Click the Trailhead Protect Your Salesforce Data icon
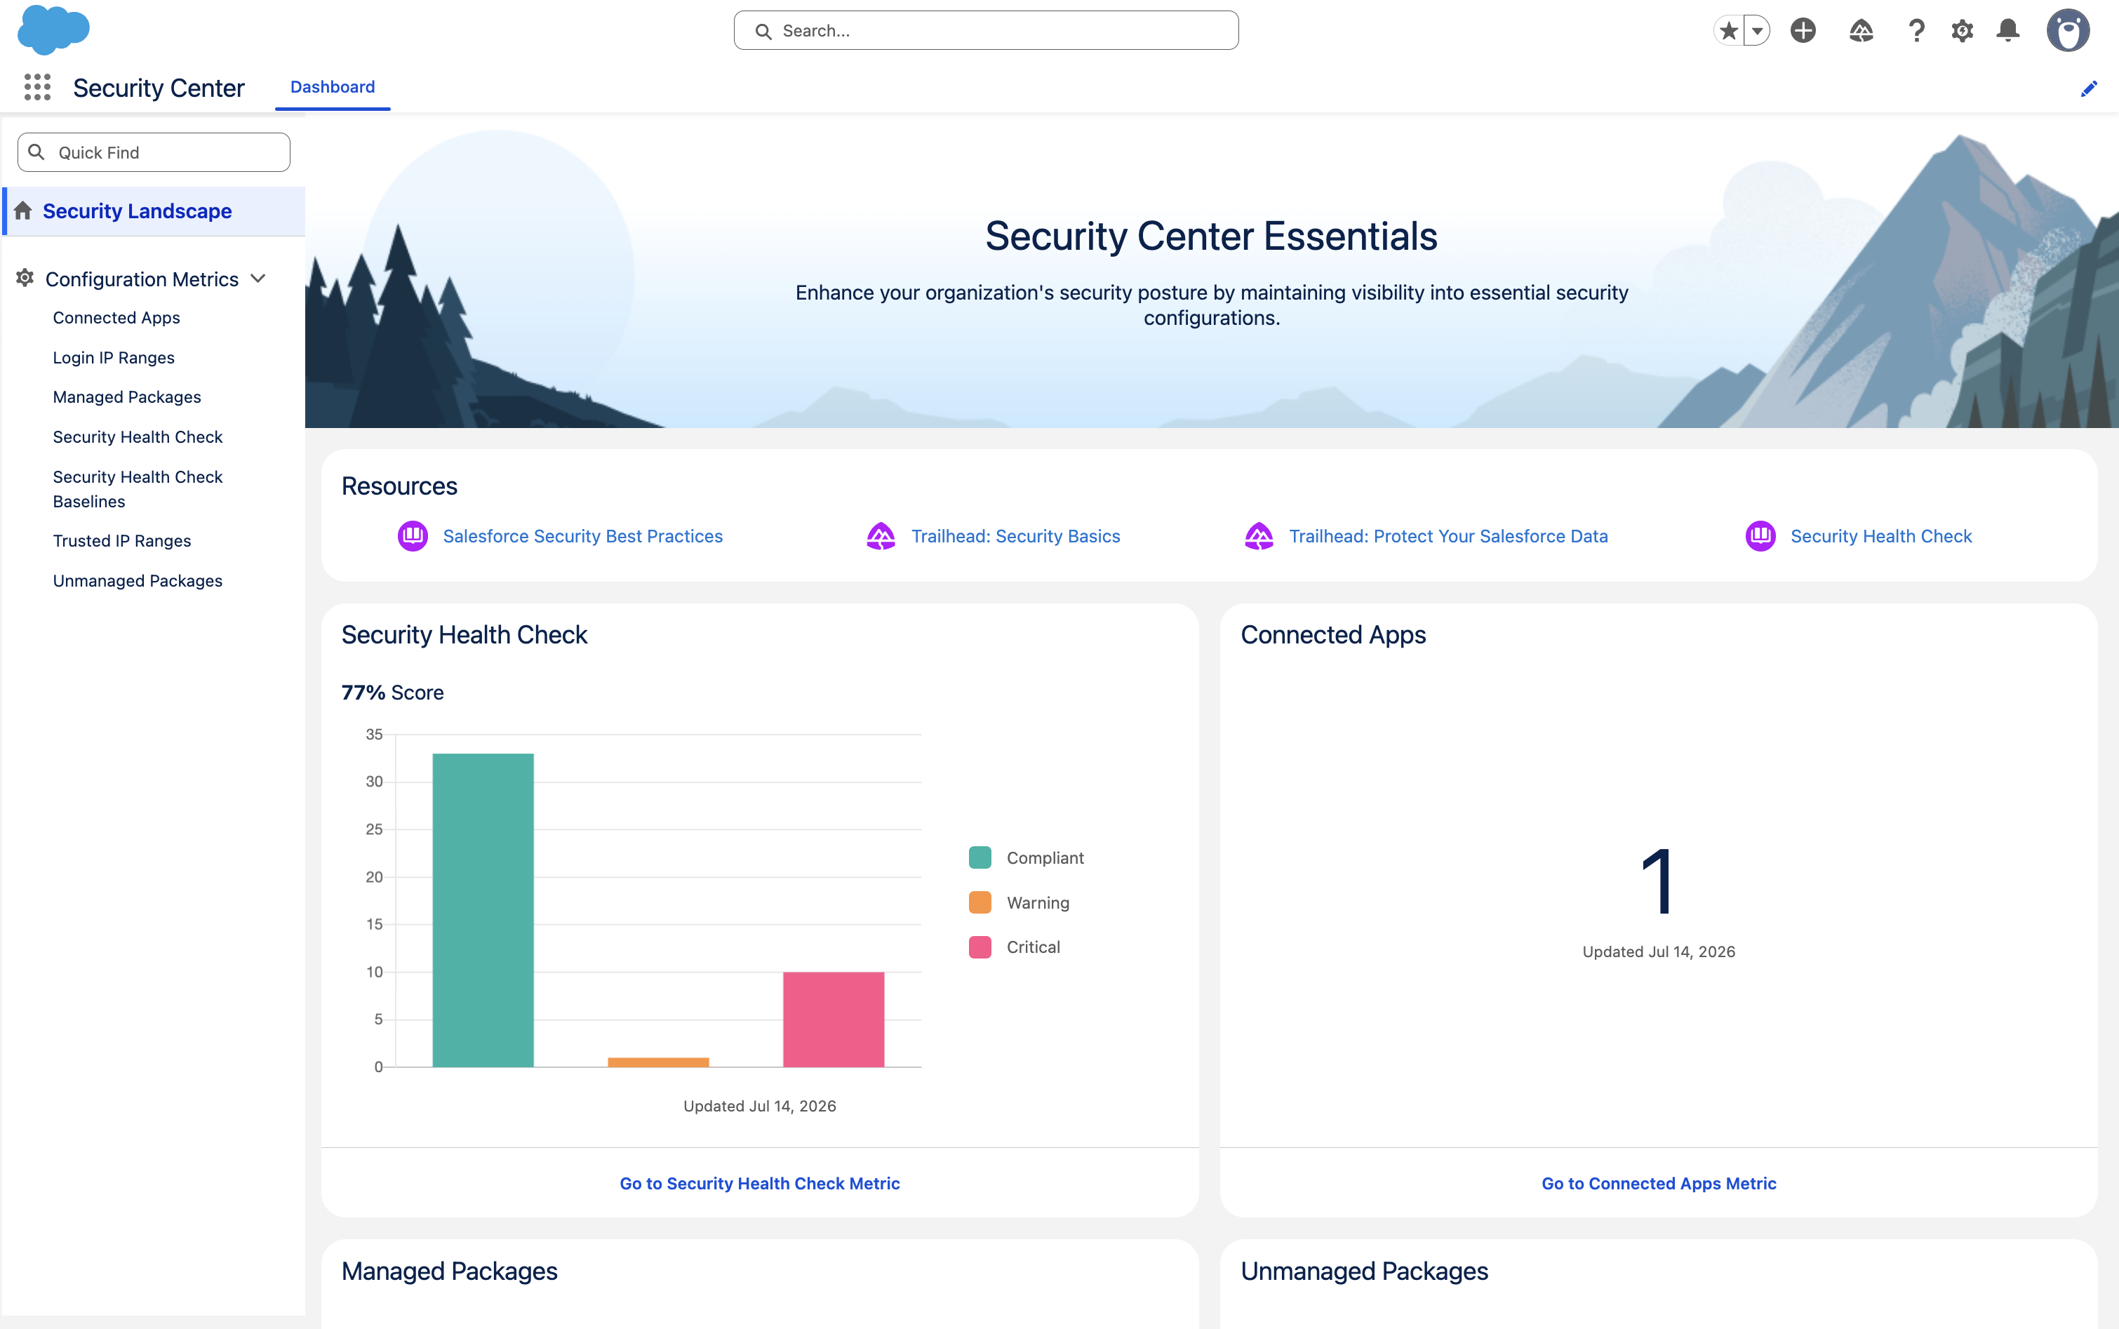 pyautogui.click(x=1259, y=536)
